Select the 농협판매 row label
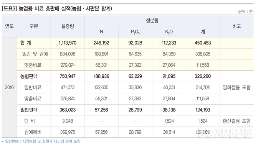This screenshot has height=146, width=261. click(x=29, y=76)
